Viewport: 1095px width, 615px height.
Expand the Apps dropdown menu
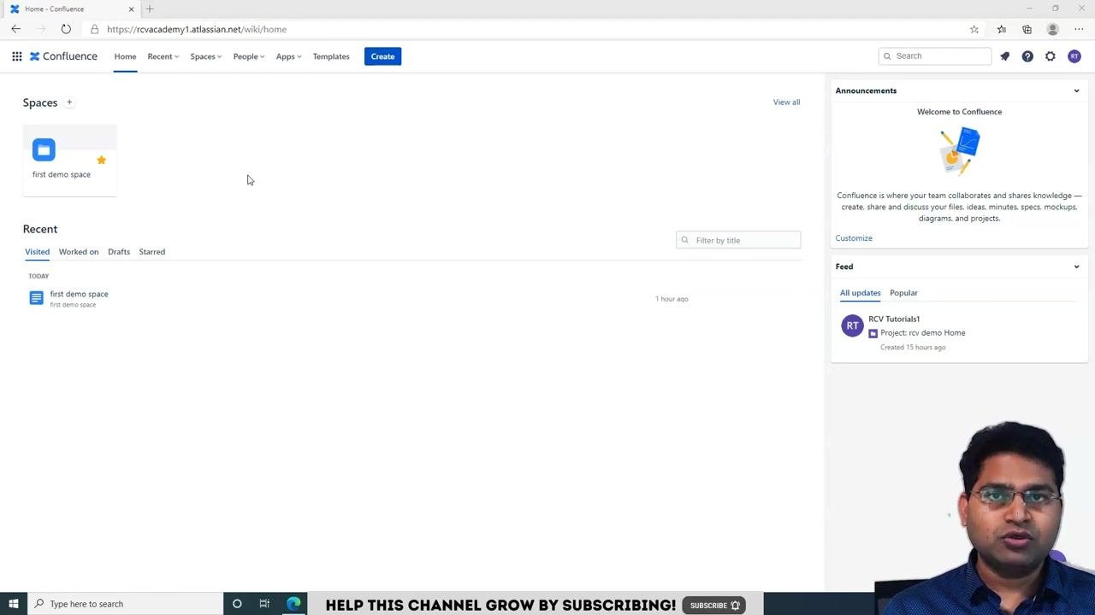[288, 56]
